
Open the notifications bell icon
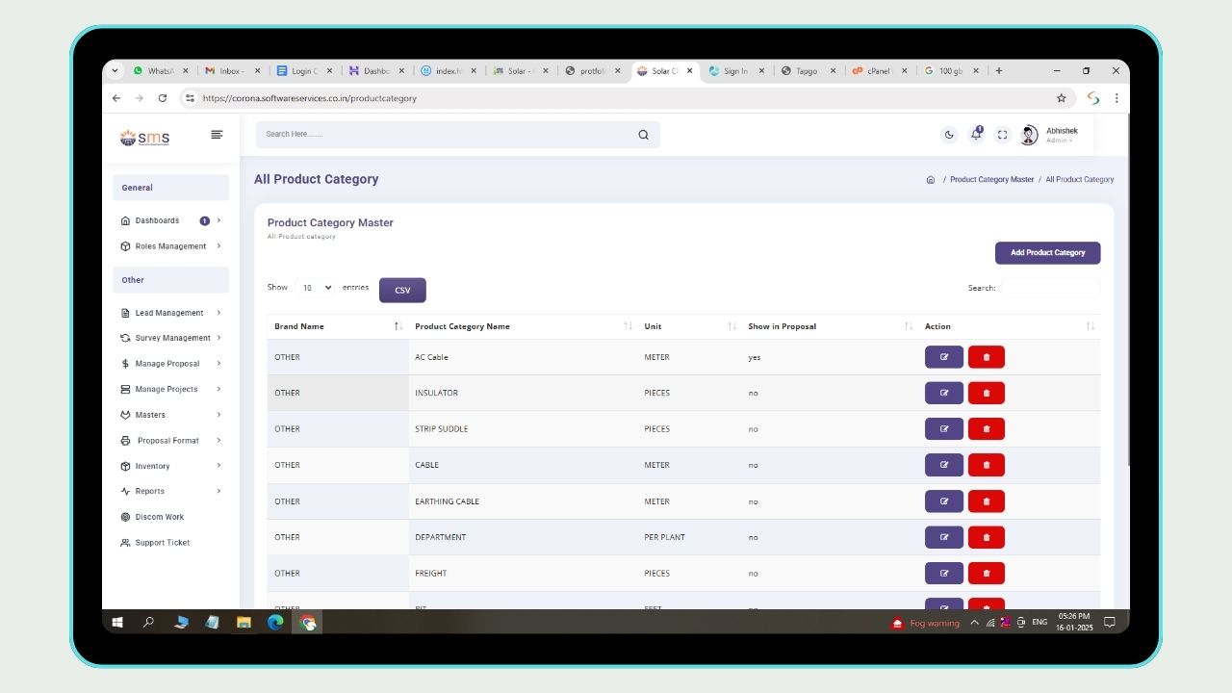click(x=976, y=135)
